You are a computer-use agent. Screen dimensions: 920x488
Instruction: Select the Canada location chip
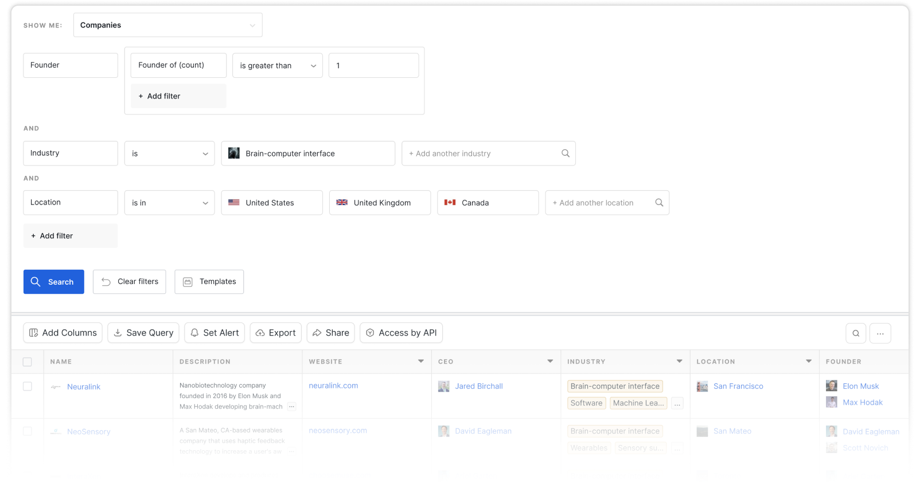click(x=488, y=203)
